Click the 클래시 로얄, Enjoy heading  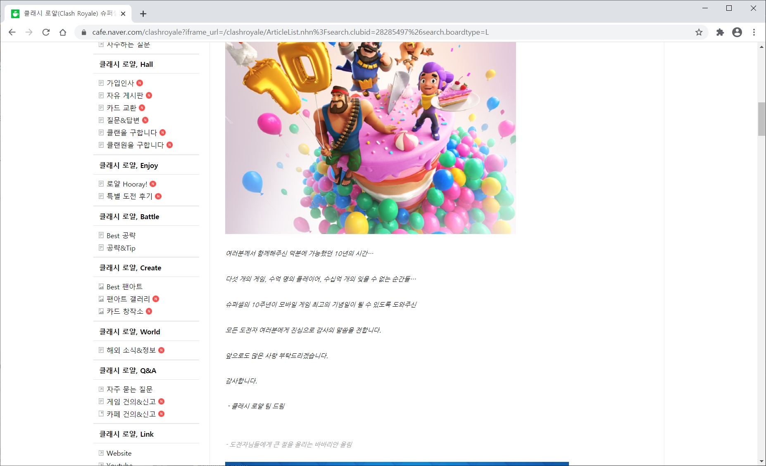pyautogui.click(x=128, y=166)
